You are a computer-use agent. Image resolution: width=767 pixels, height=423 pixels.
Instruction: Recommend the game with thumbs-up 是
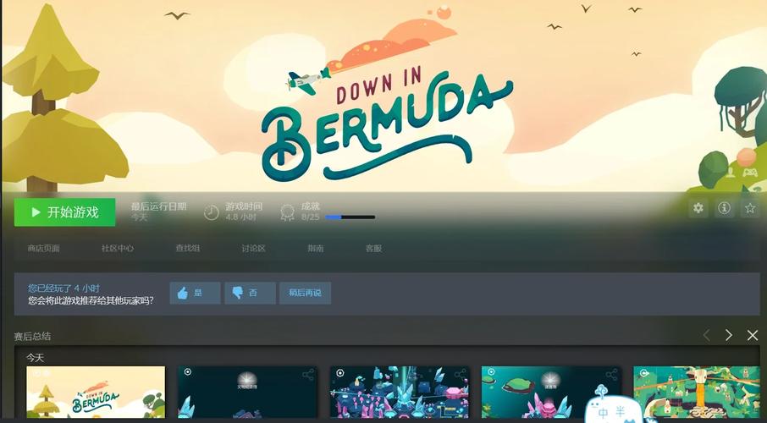point(195,293)
